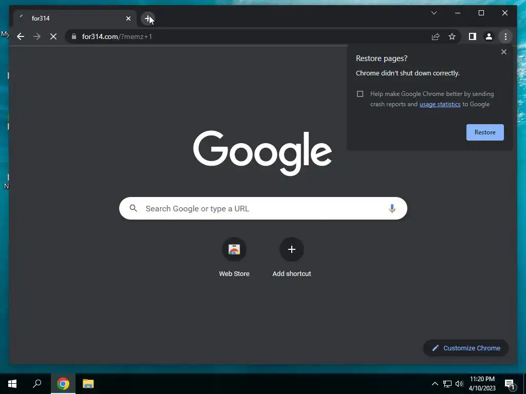This screenshot has height=394, width=526.
Task: Open File Explorer from taskbar
Action: [88, 384]
